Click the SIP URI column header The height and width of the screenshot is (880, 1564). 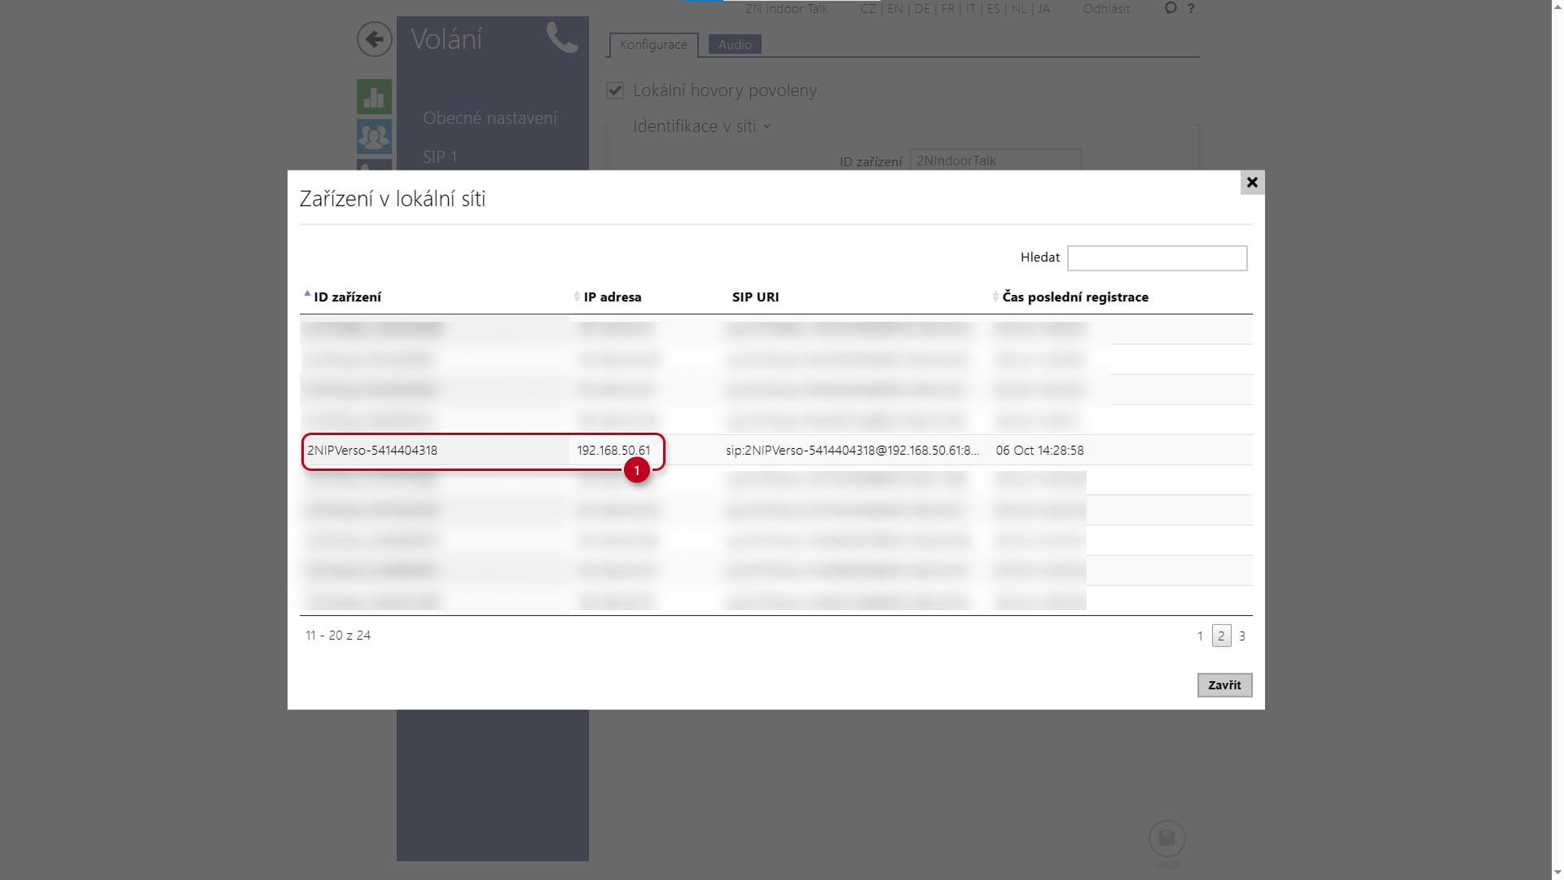pyautogui.click(x=755, y=297)
